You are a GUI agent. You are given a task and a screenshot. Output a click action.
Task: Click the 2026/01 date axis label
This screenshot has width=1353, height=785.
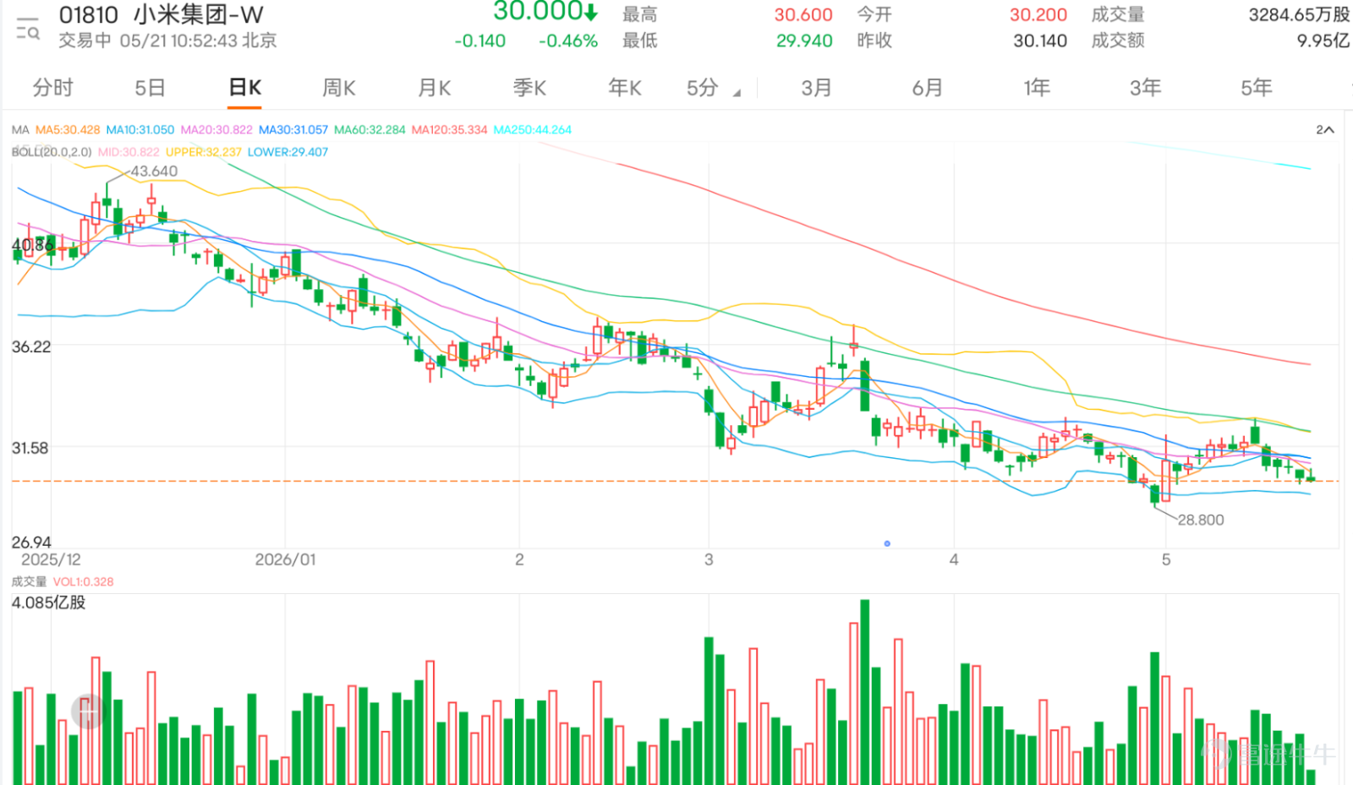pos(285,559)
